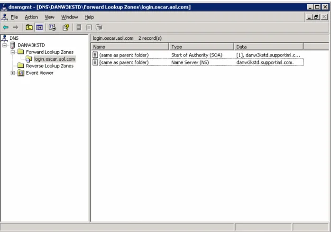
Task: Select Event Viewer tree item
Action: [x=39, y=73]
